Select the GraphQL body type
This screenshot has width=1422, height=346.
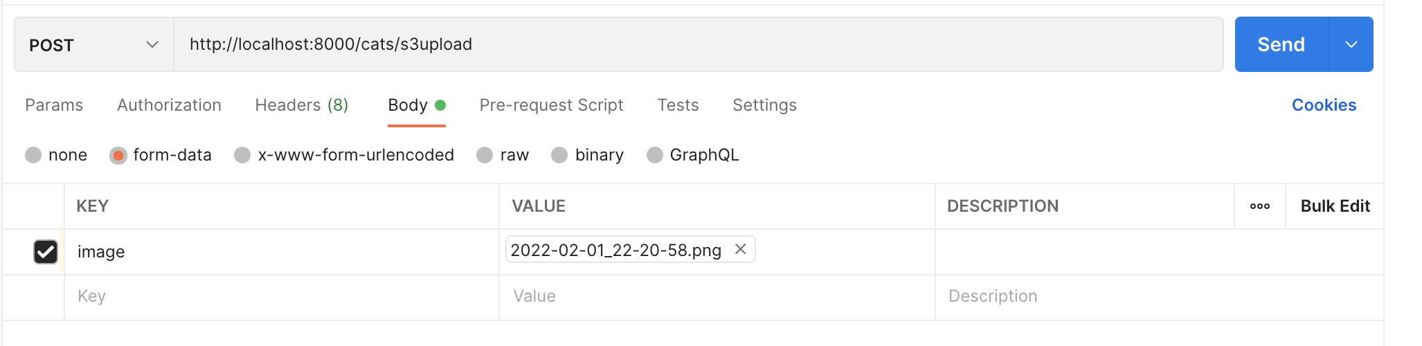pyautogui.click(x=654, y=155)
